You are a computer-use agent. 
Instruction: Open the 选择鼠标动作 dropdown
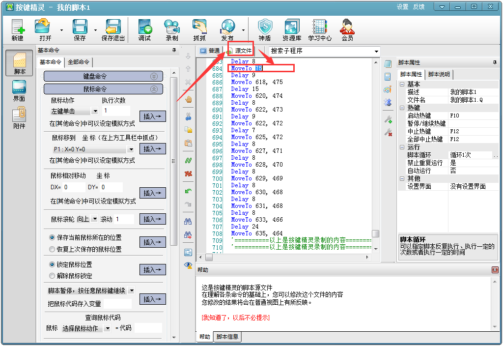pos(108,328)
